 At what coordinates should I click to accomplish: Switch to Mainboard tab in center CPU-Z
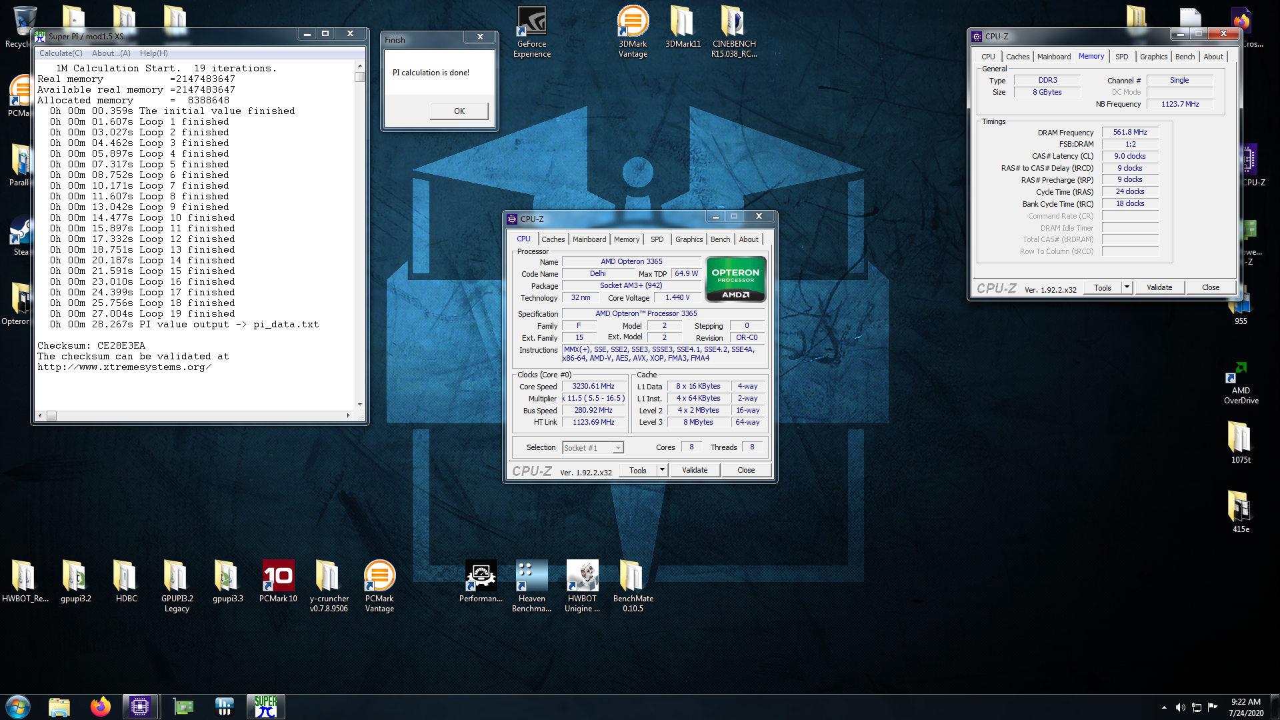(589, 239)
